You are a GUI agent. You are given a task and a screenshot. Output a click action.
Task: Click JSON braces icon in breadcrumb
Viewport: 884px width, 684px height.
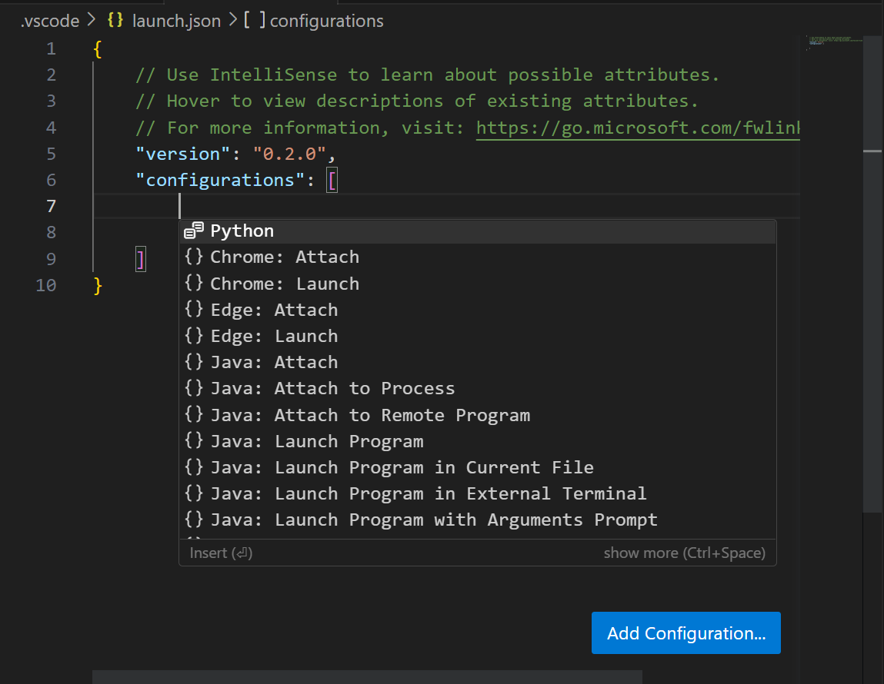click(115, 20)
